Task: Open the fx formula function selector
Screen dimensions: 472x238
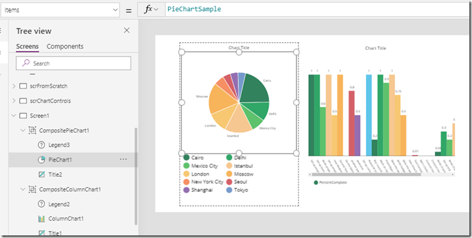Action: (151, 10)
